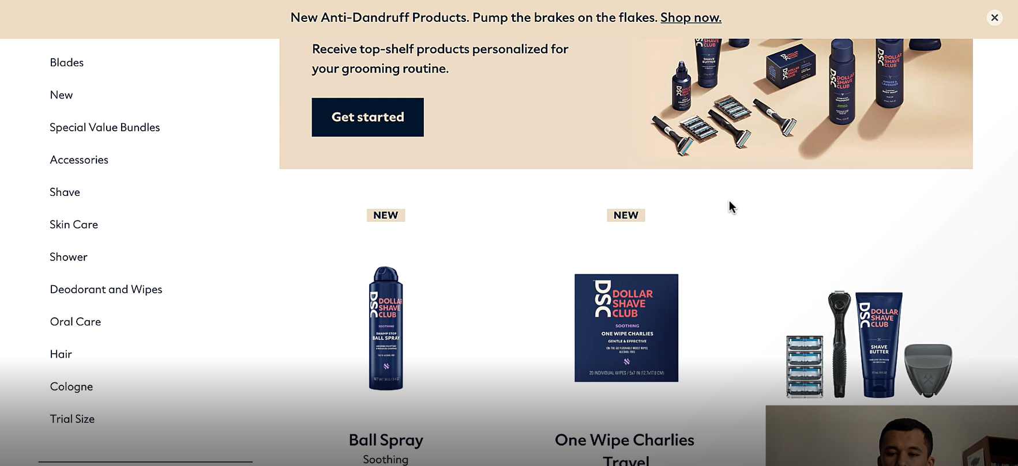
Task: Select the Oral Care category
Action: coord(76,322)
